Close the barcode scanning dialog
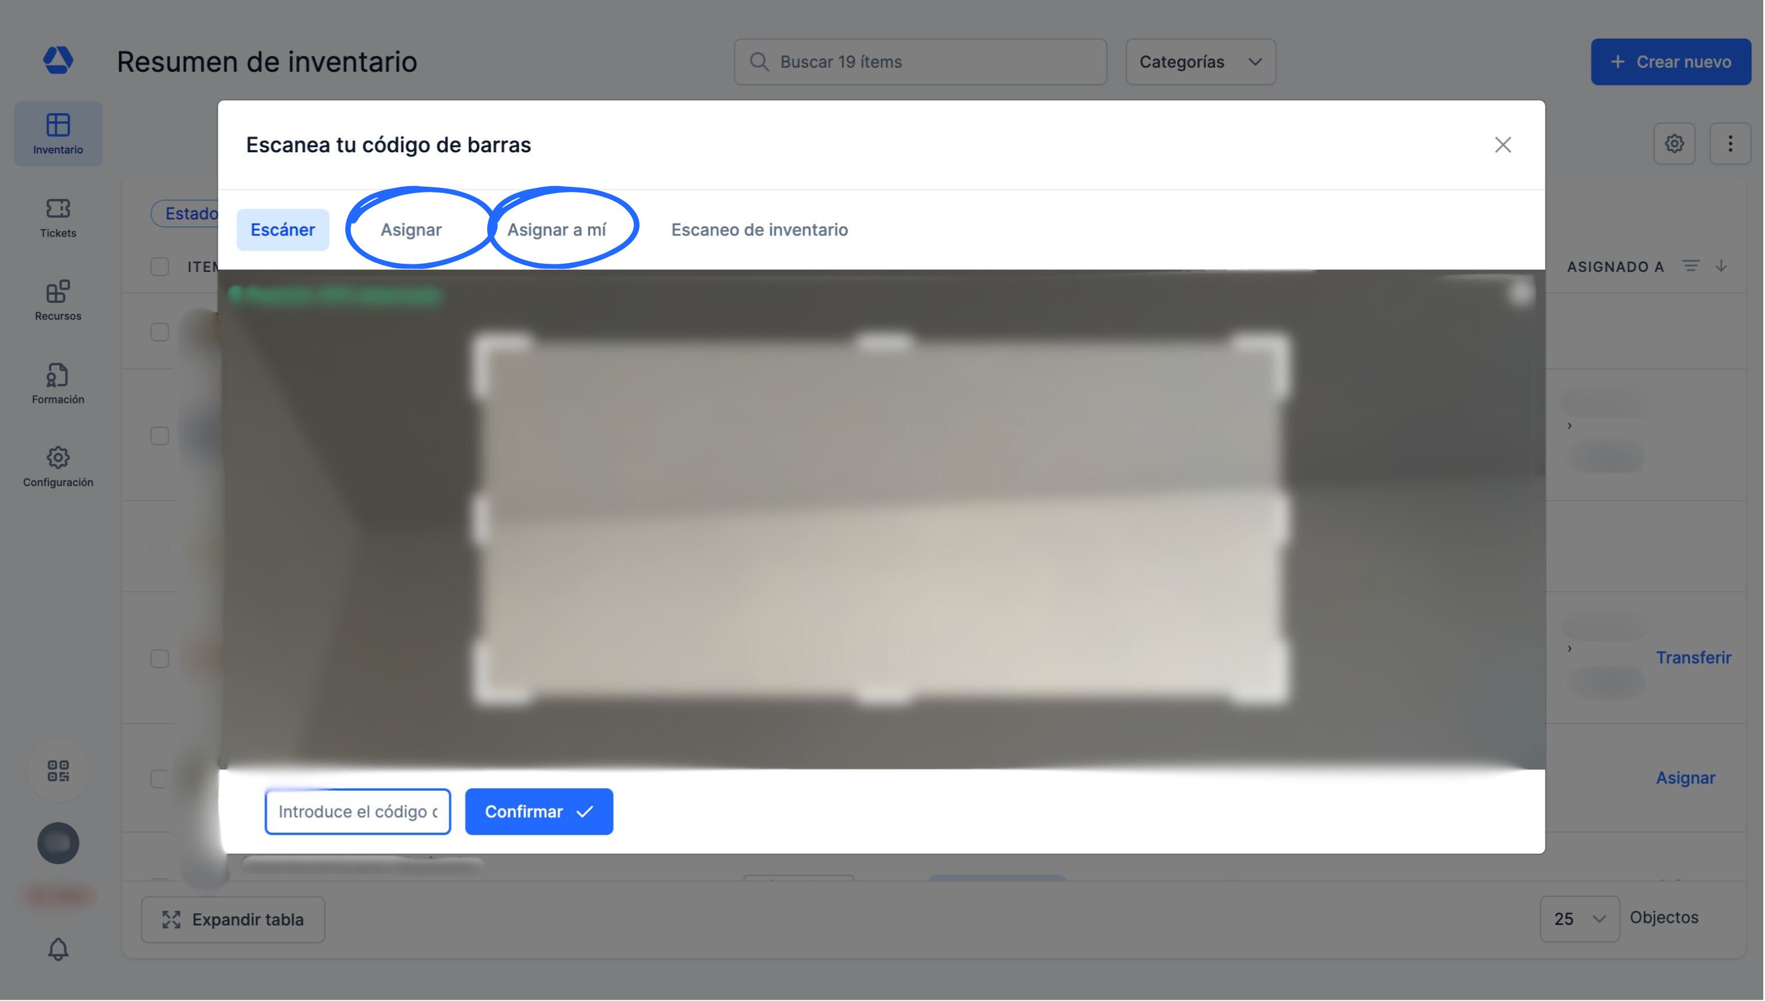The width and height of the screenshot is (1765, 1001). 1503,144
